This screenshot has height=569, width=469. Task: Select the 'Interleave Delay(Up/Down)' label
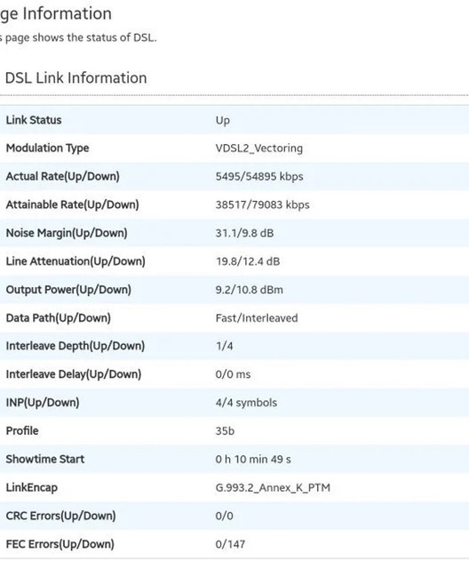74,374
